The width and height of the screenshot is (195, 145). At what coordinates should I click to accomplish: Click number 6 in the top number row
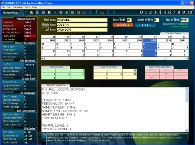(170, 12)
